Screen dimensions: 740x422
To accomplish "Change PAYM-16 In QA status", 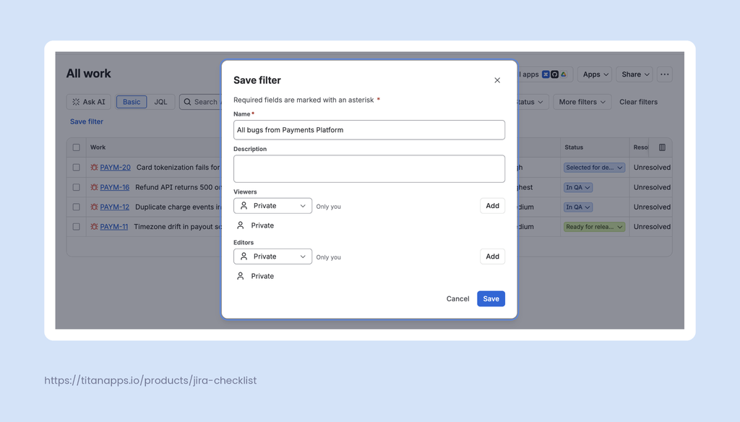I will 578,187.
